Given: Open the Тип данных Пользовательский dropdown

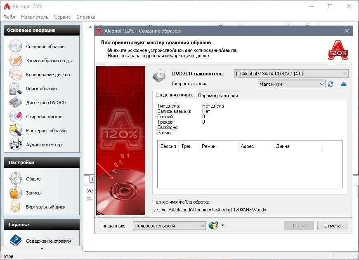Looking at the screenshot, I should click(169, 226).
